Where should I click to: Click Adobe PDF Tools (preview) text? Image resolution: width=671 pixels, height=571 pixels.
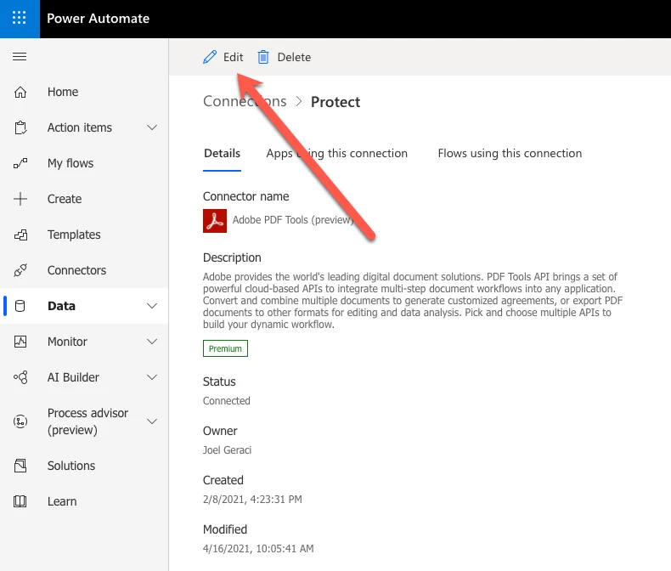[294, 220]
